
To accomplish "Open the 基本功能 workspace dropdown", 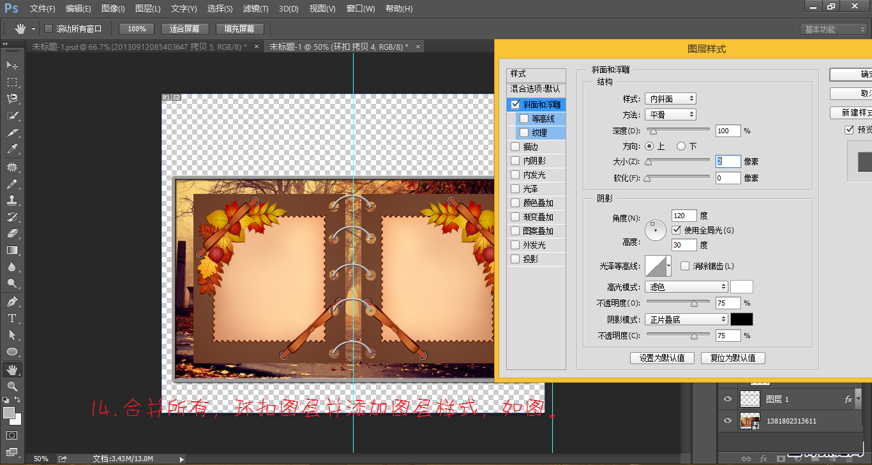I will (834, 29).
